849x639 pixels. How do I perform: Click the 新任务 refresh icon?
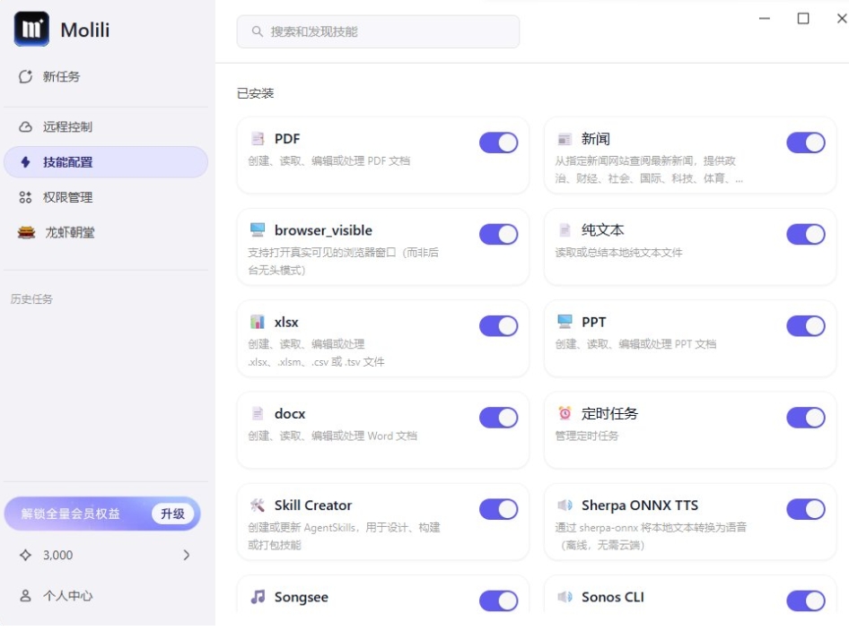[25, 77]
